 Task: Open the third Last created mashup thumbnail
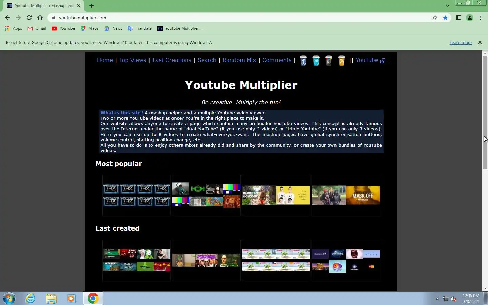(276, 260)
